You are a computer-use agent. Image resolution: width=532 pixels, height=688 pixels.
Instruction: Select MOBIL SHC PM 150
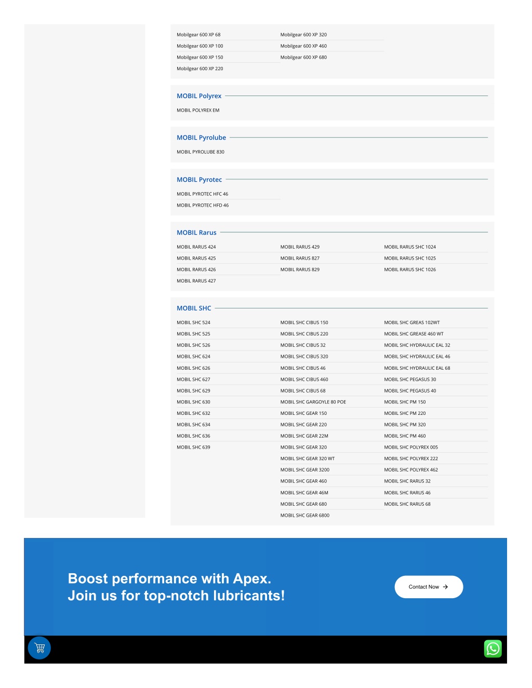tap(405, 402)
